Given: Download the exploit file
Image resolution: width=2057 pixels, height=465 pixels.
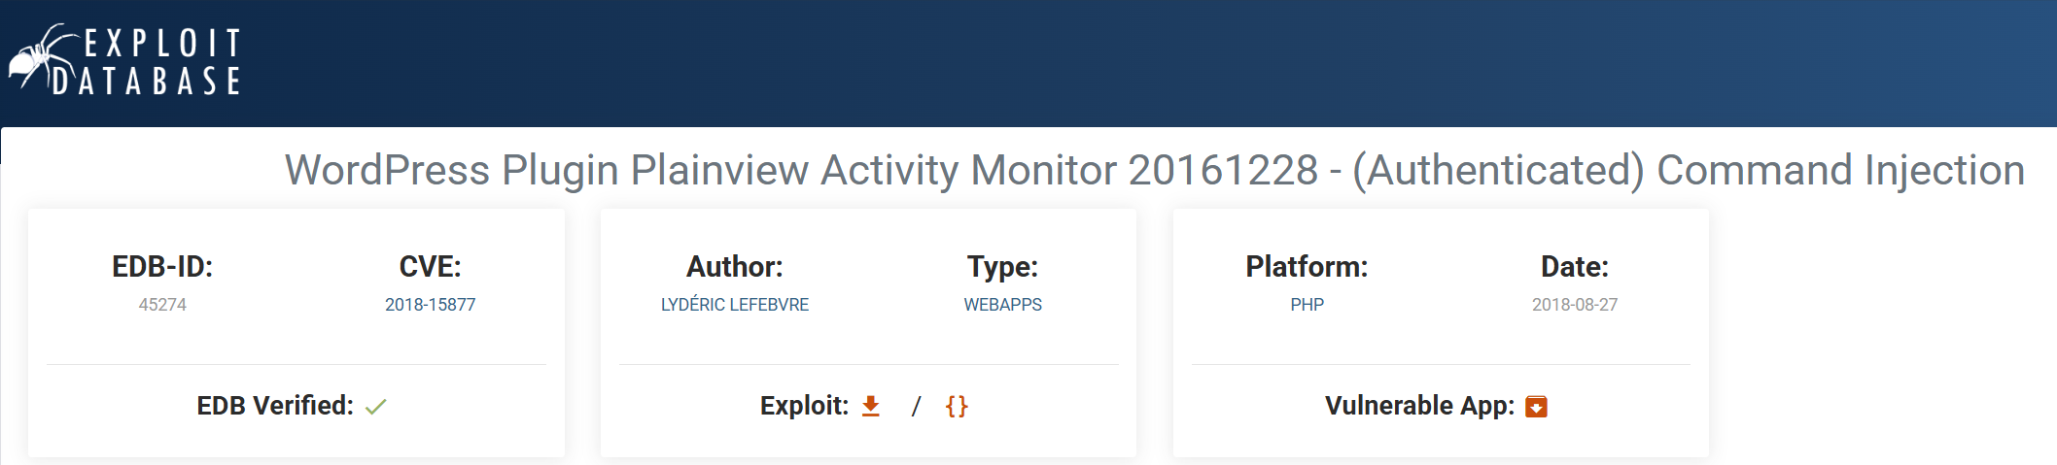Looking at the screenshot, I should coord(871,406).
